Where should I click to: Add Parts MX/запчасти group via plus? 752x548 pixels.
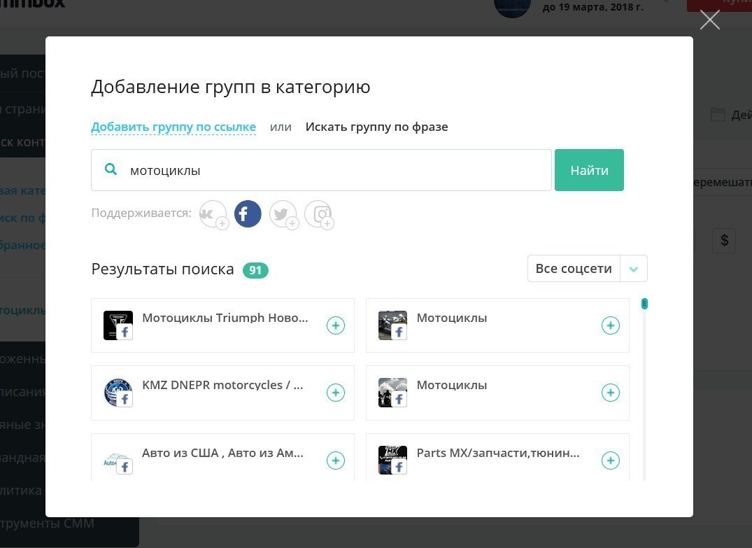coord(611,461)
